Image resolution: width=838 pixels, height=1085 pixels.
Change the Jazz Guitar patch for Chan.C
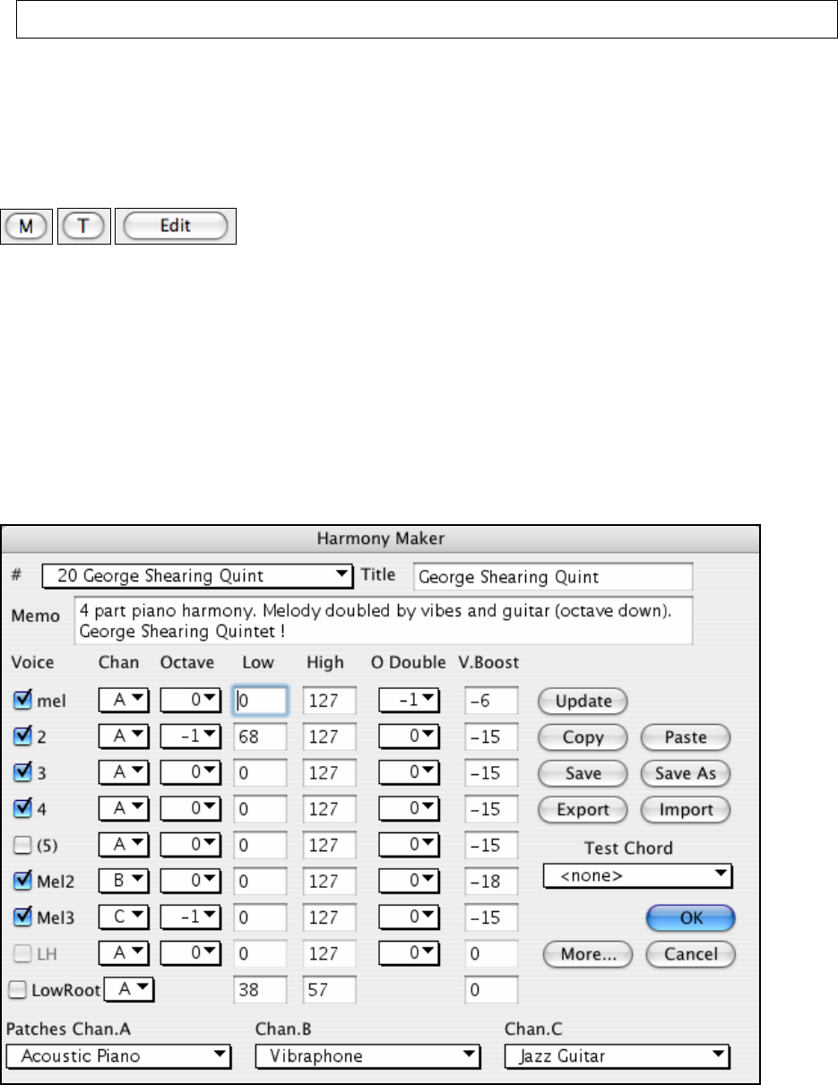(617, 1055)
